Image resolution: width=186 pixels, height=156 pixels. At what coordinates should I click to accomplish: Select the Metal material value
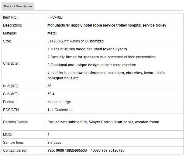coord(52,33)
